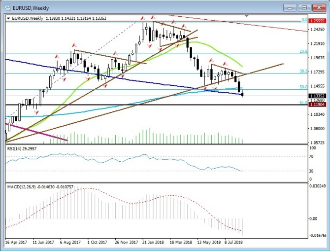Image resolution: width=330 pixels, height=251 pixels.
Task: Click the 8 Jul 2018 date label
Action: (233, 242)
